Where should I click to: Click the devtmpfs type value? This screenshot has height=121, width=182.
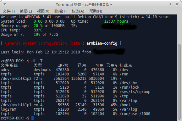tap(42, 70)
